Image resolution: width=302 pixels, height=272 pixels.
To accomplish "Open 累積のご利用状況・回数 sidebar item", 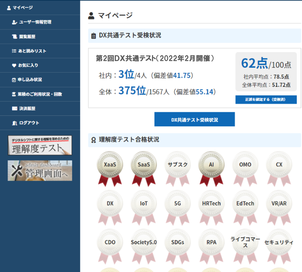I will [40, 94].
